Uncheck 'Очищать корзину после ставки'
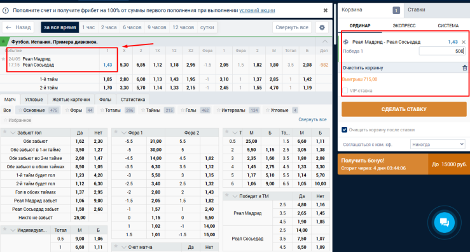The height and width of the screenshot is (252, 470). 345,129
